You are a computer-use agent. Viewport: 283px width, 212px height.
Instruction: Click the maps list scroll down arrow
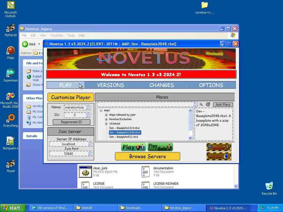(x=190, y=138)
